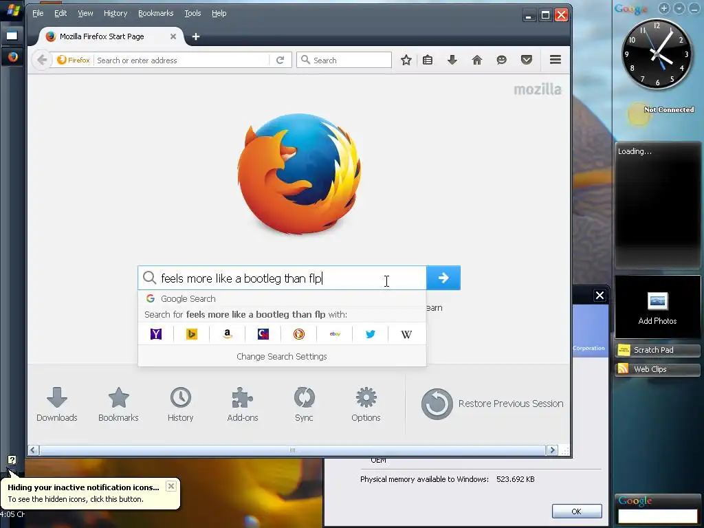The image size is (704, 528).
Task: Click the Google sidebar add gadget plus icon
Action: click(x=664, y=8)
